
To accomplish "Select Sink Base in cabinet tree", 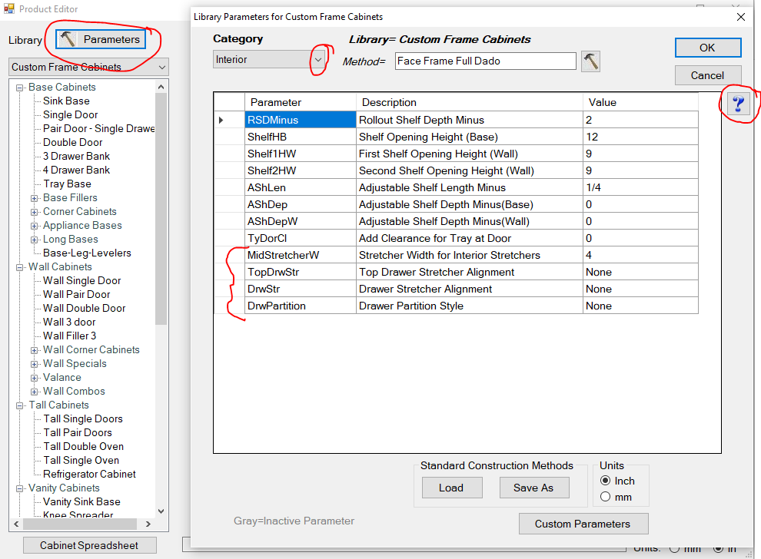I will coord(66,101).
